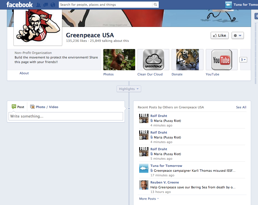Click the Write something text box
The height and width of the screenshot is (205, 258).
coord(66,116)
